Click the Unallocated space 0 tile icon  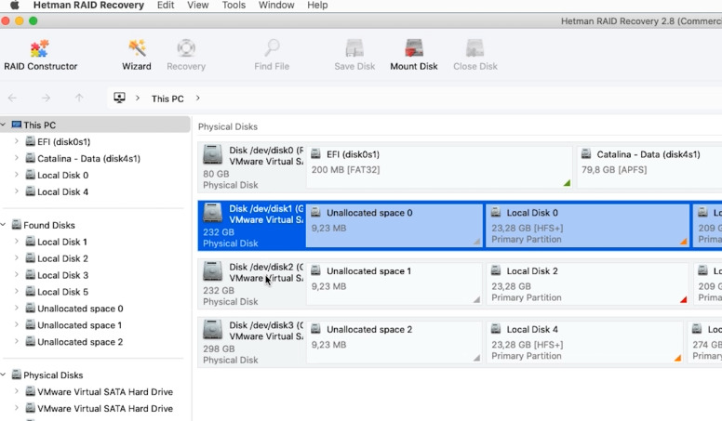coord(316,213)
